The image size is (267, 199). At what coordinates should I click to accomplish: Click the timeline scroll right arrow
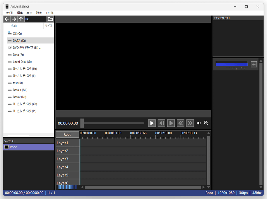(x=204, y=187)
